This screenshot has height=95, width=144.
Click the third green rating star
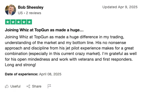coord(19,22)
